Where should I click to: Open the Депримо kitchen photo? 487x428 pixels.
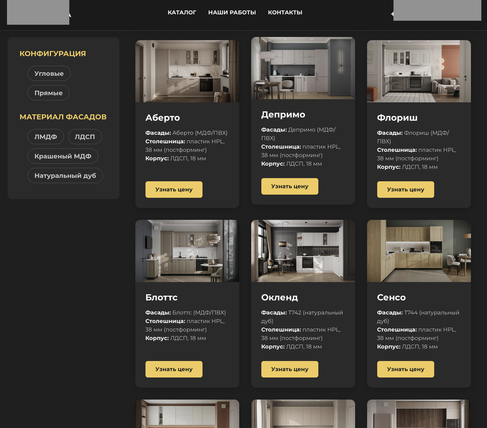click(x=303, y=68)
